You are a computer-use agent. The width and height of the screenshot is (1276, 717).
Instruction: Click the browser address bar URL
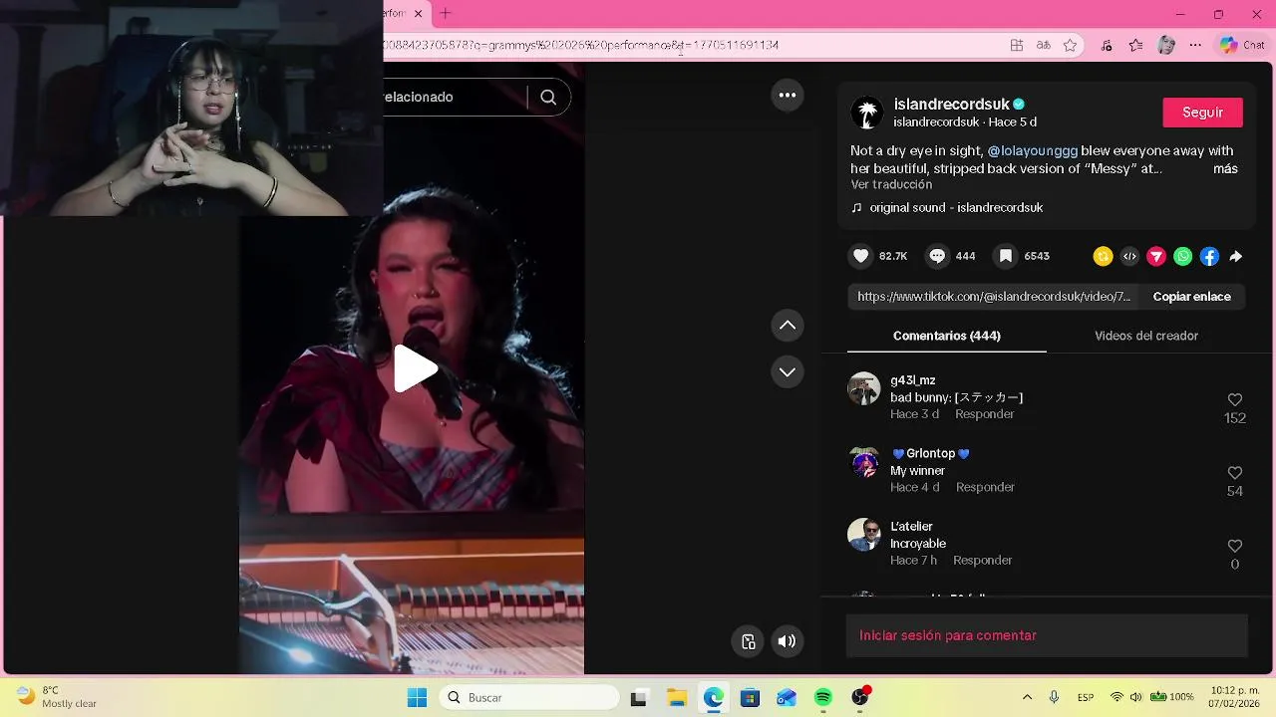[581, 45]
